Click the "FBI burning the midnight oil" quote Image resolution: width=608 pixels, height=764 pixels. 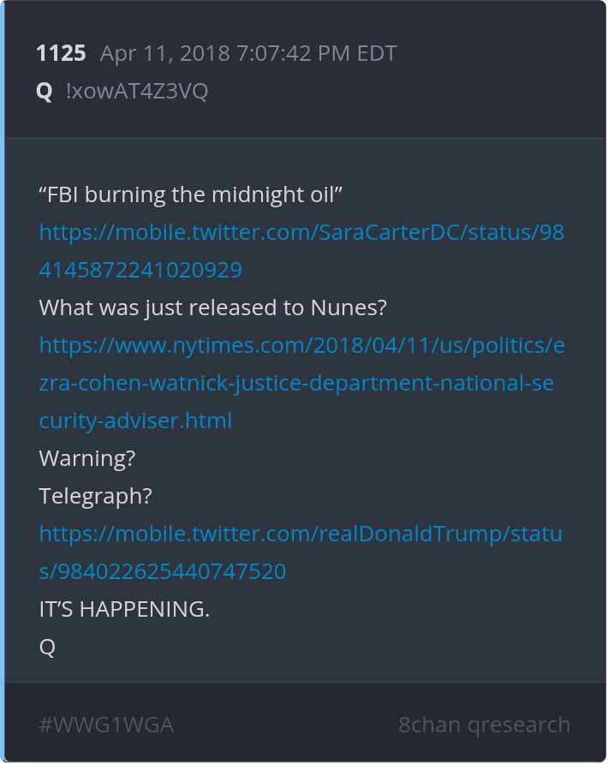[x=191, y=194]
